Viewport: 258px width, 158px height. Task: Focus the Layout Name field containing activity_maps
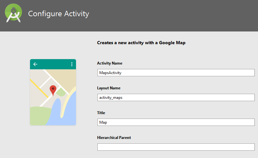pyautogui.click(x=176, y=97)
